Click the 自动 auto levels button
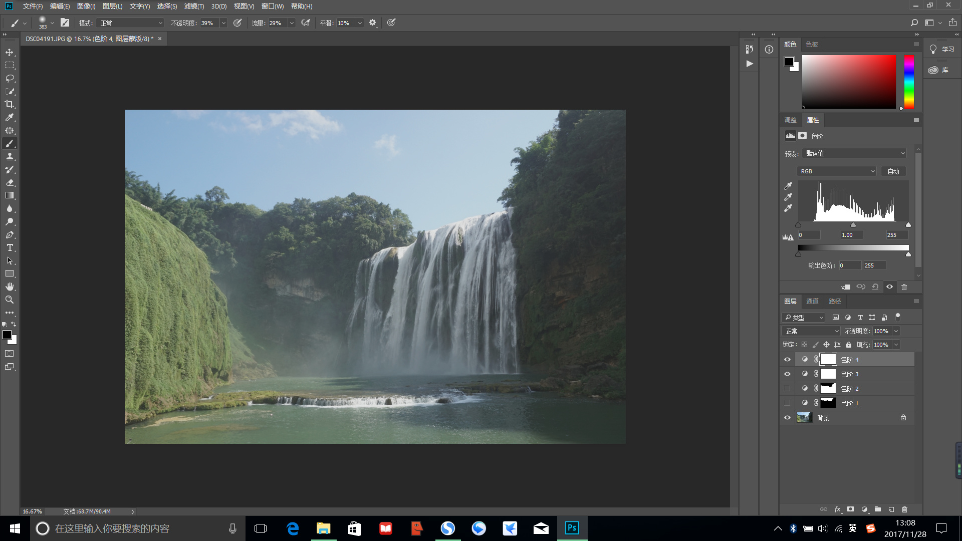The image size is (962, 541). click(893, 171)
